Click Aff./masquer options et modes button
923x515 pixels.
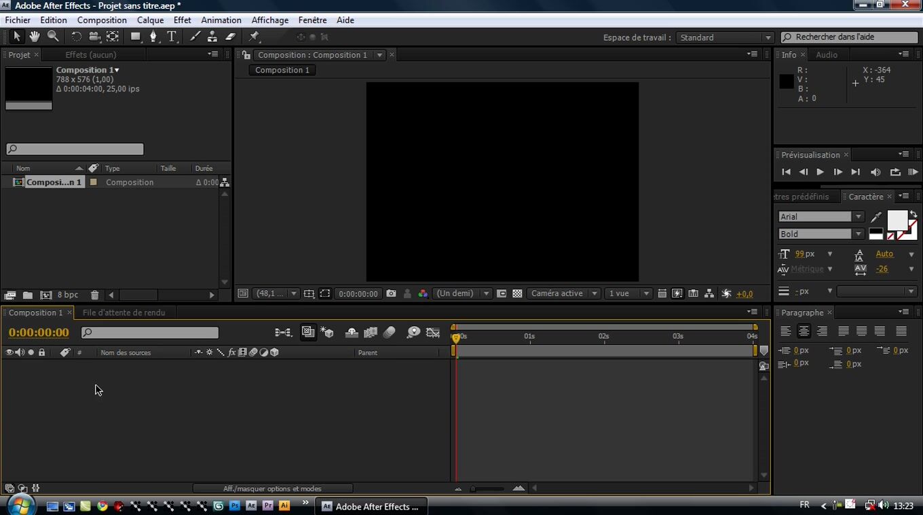click(272, 489)
